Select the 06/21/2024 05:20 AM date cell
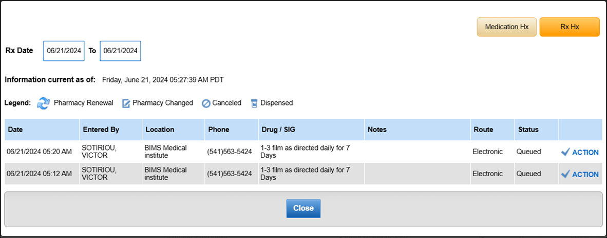This screenshot has height=238, width=607. (x=39, y=152)
